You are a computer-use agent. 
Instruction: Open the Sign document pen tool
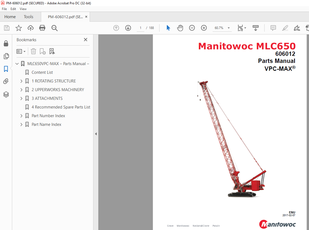click(297, 28)
